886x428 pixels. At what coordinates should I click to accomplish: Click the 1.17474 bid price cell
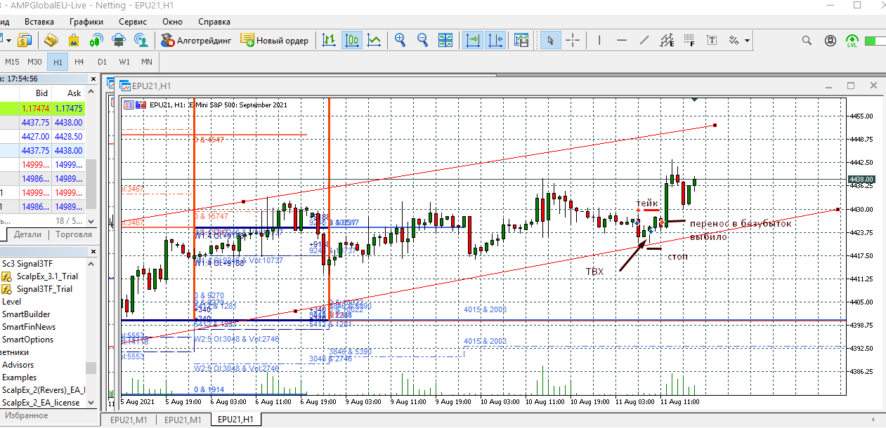[35, 109]
